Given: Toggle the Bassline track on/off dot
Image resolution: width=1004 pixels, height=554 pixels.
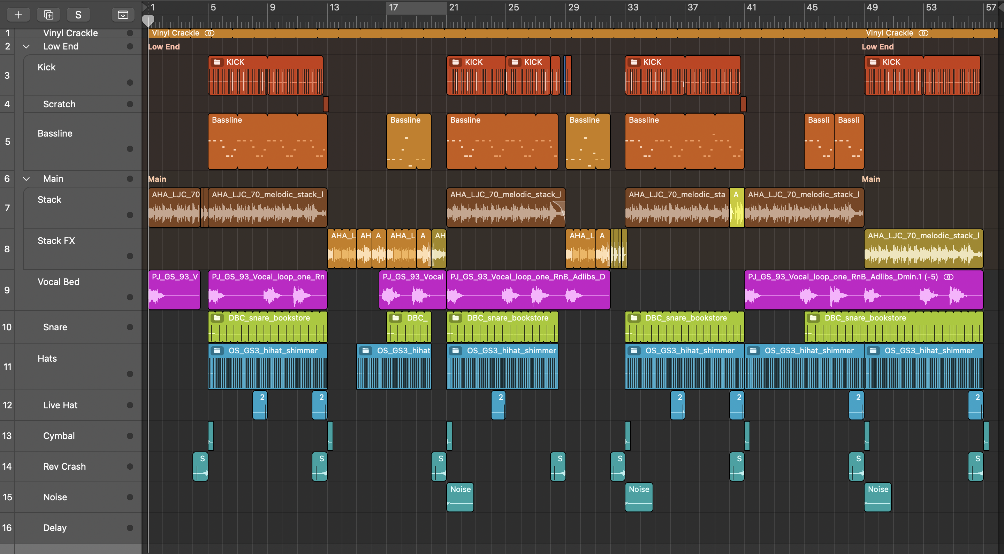Looking at the screenshot, I should (130, 149).
